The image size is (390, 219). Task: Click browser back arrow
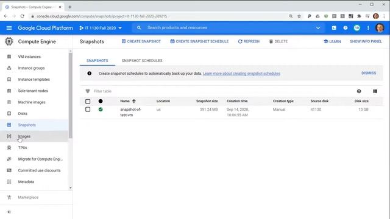5,16
